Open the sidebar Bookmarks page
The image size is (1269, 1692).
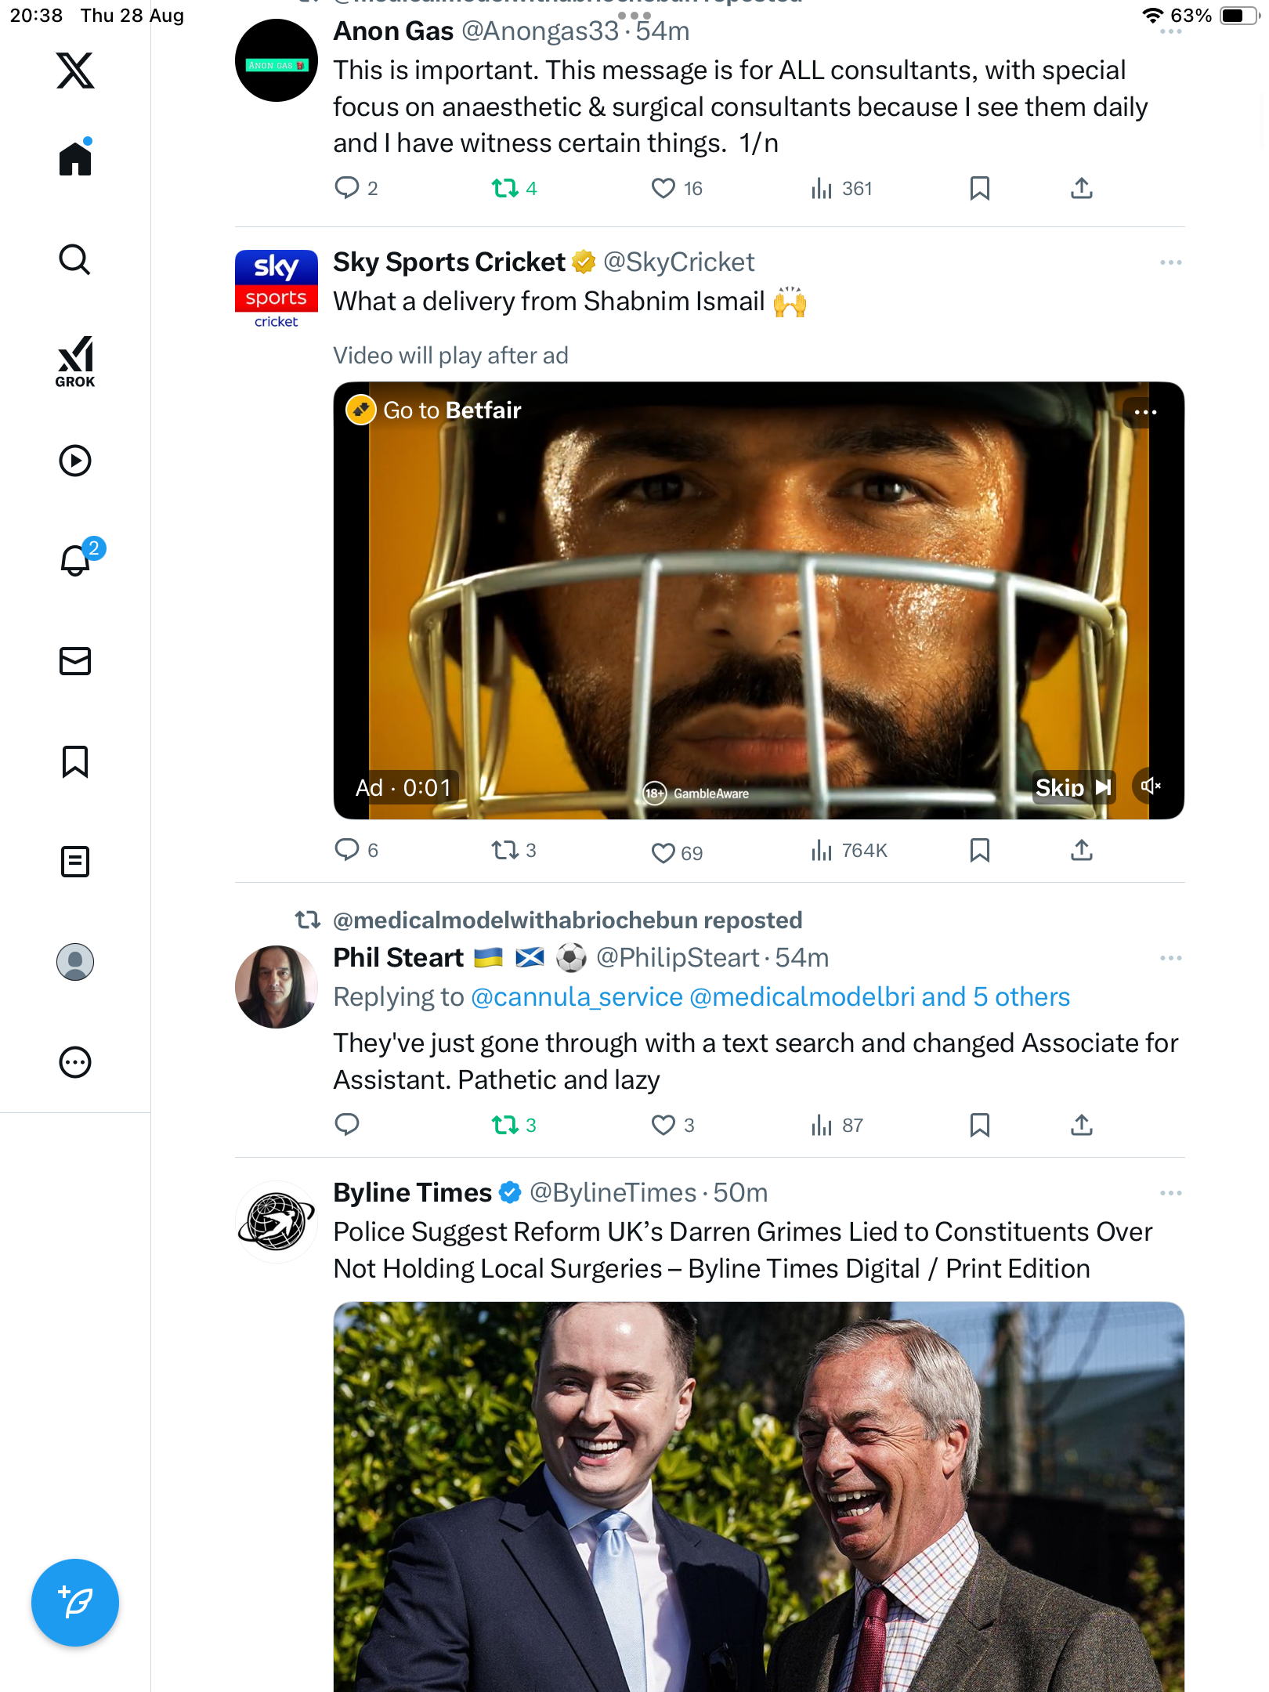pos(75,761)
